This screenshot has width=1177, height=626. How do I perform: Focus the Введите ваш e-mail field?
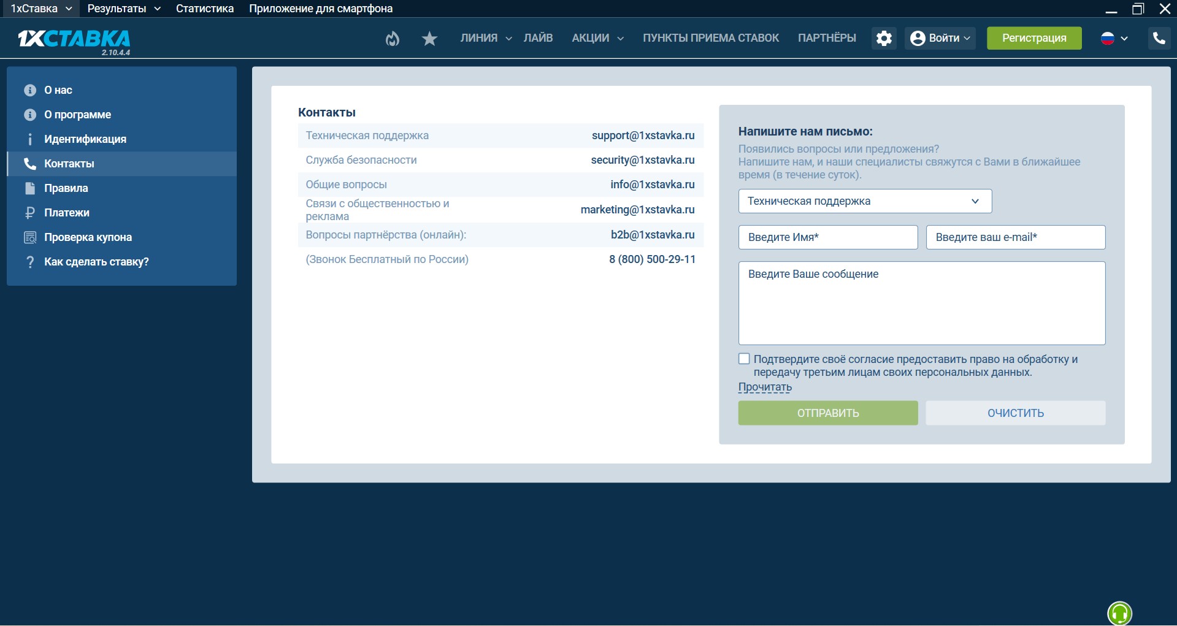[x=1016, y=237]
